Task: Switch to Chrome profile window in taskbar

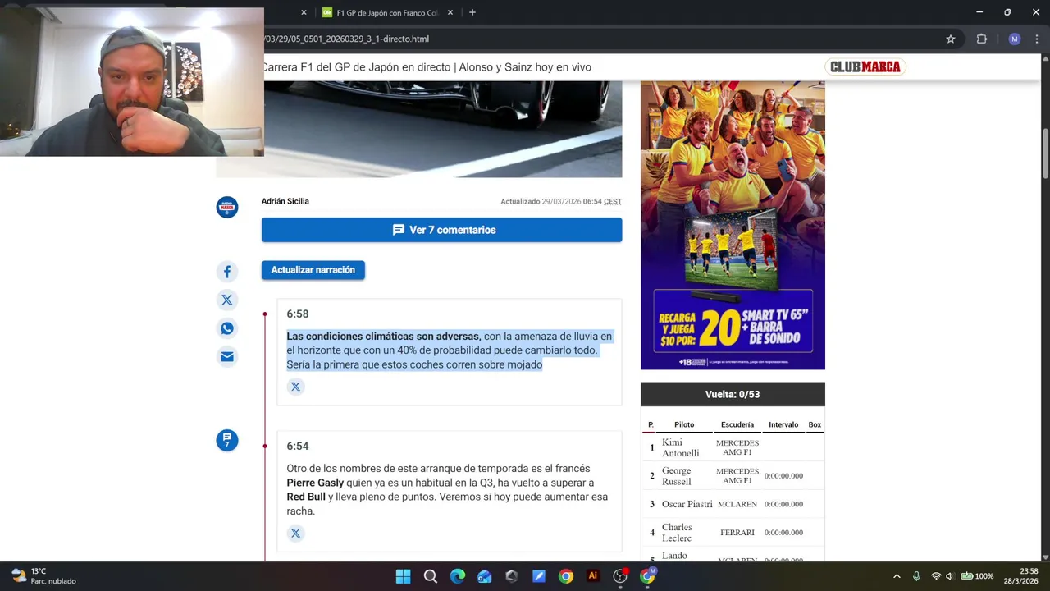Action: (x=648, y=576)
